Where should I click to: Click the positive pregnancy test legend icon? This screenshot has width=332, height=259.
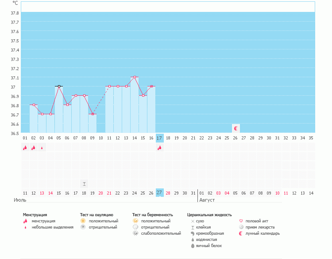tap(135, 221)
